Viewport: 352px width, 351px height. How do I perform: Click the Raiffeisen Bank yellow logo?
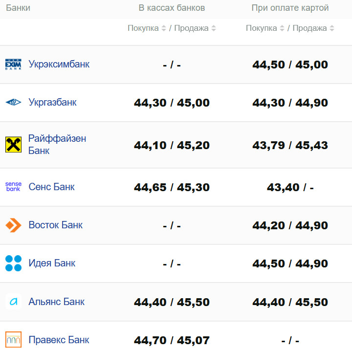pyautogui.click(x=13, y=145)
